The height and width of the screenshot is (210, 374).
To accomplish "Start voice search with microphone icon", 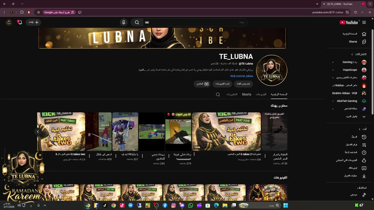I will [124, 22].
